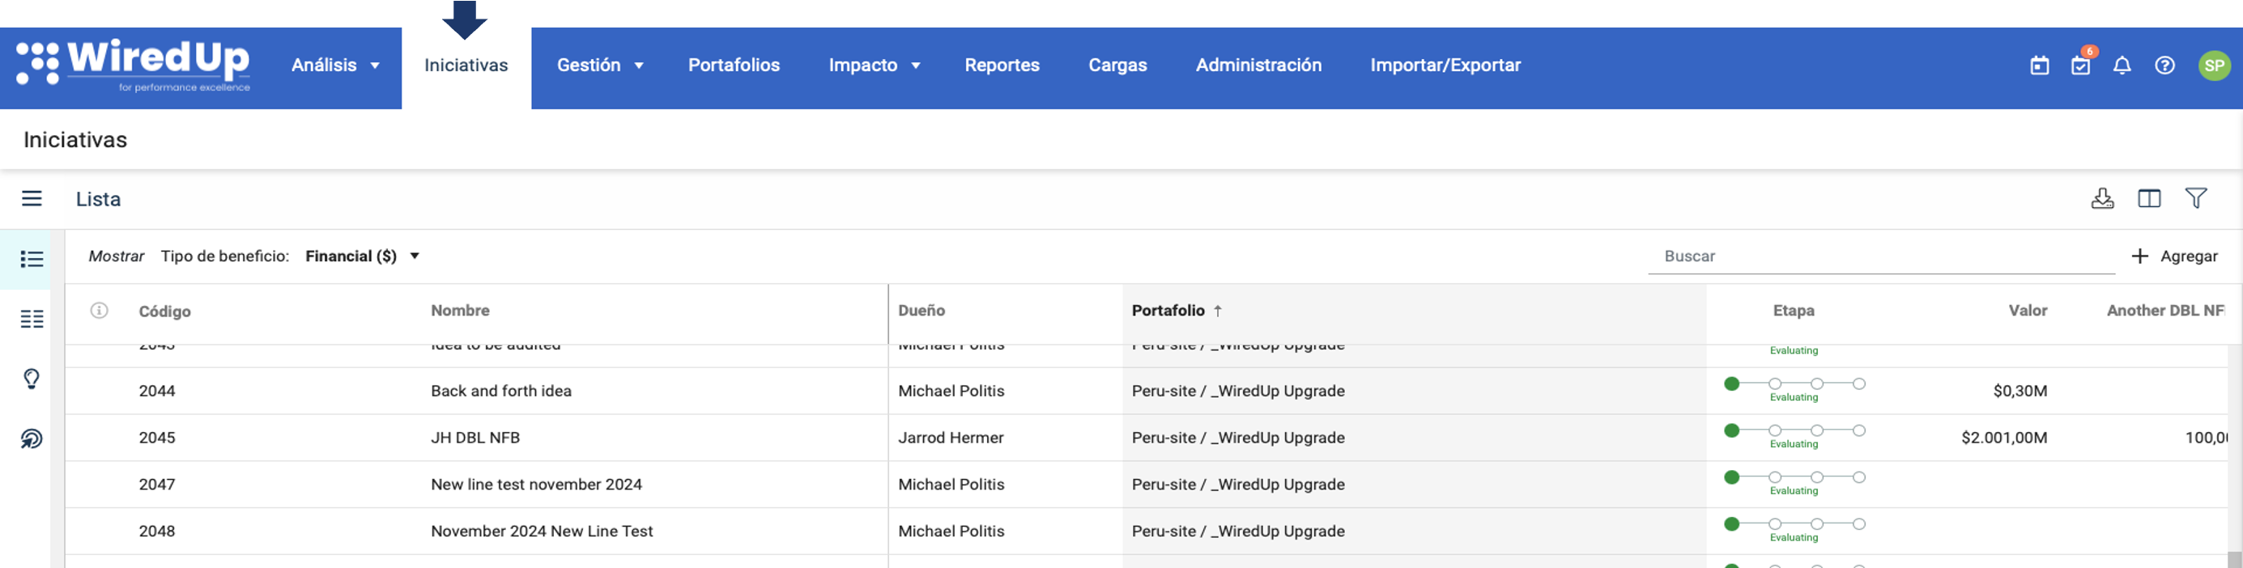Open target radar sidebar icon
The width and height of the screenshot is (2243, 568).
pyautogui.click(x=32, y=439)
